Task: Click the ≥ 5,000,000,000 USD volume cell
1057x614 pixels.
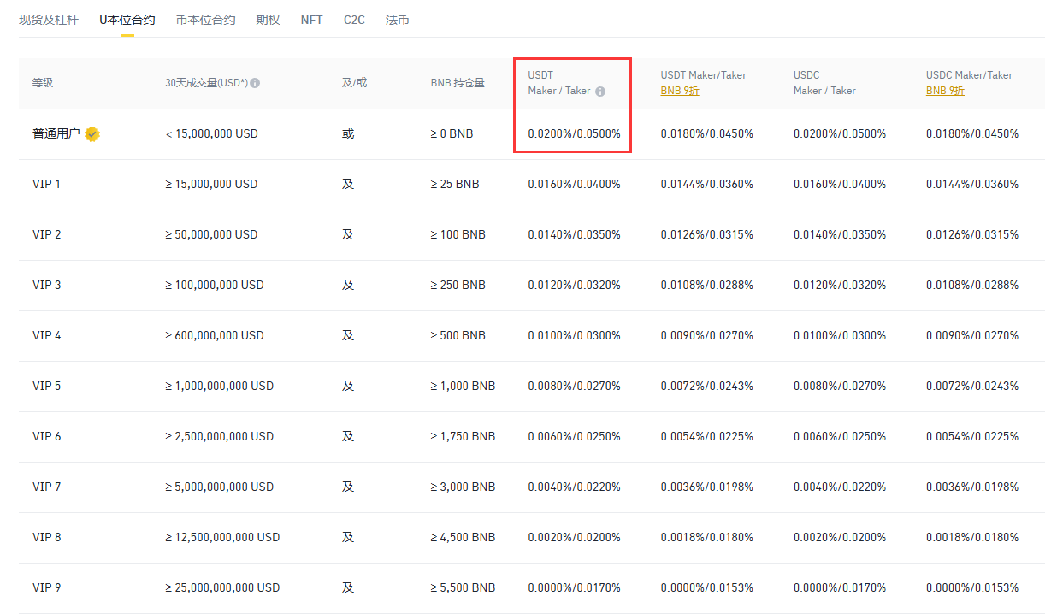Action: [220, 487]
